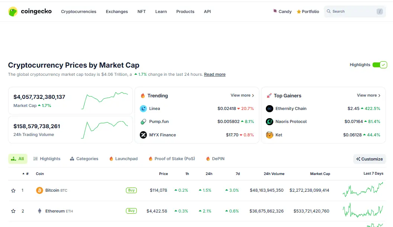393x227 pixels.
Task: Click the Launchpad fire icon
Action: pyautogui.click(x=111, y=159)
